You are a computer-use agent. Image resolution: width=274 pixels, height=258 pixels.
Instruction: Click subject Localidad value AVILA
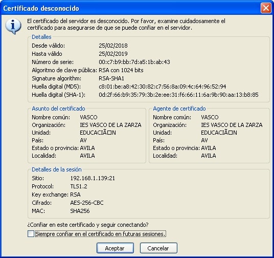87,156
